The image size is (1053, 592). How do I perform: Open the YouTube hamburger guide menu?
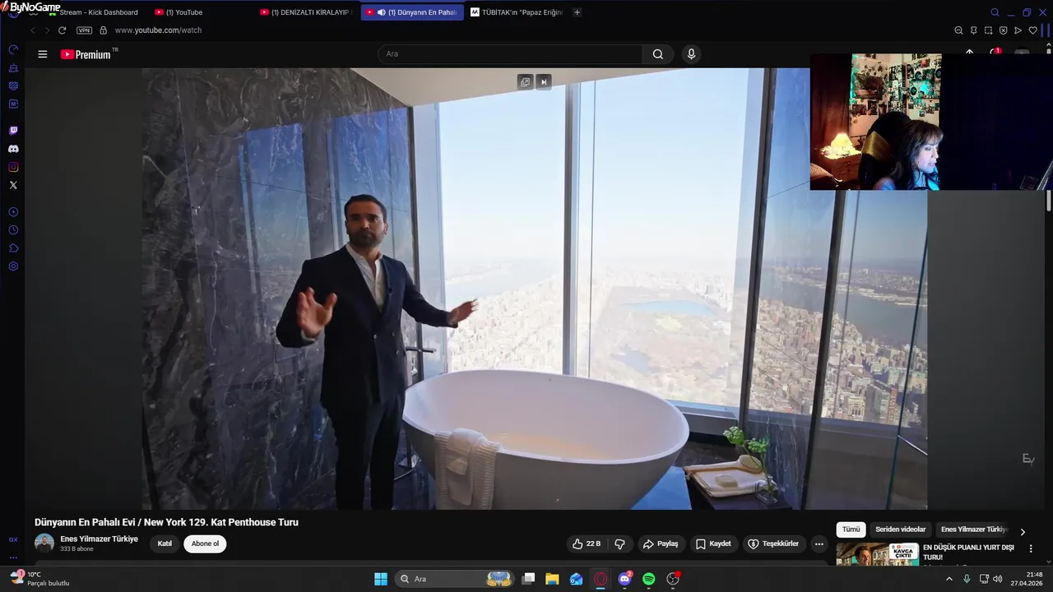pos(43,54)
